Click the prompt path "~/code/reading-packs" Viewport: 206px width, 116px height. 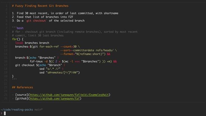17,110
